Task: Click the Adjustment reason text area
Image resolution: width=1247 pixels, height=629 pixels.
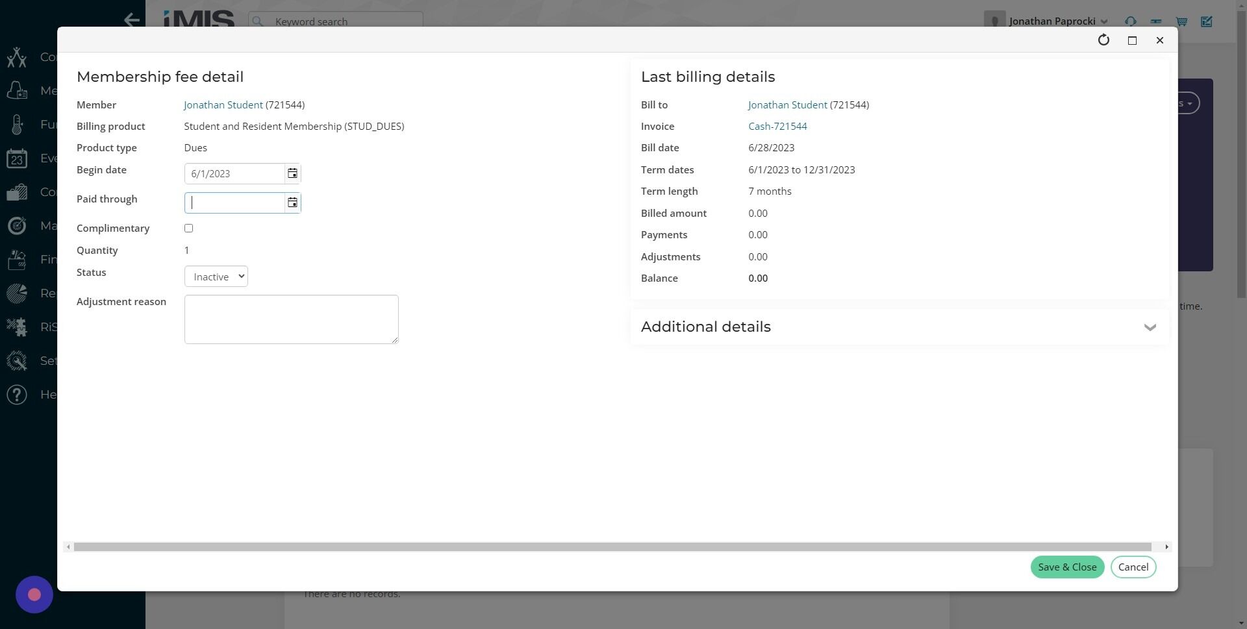Action: point(291,319)
